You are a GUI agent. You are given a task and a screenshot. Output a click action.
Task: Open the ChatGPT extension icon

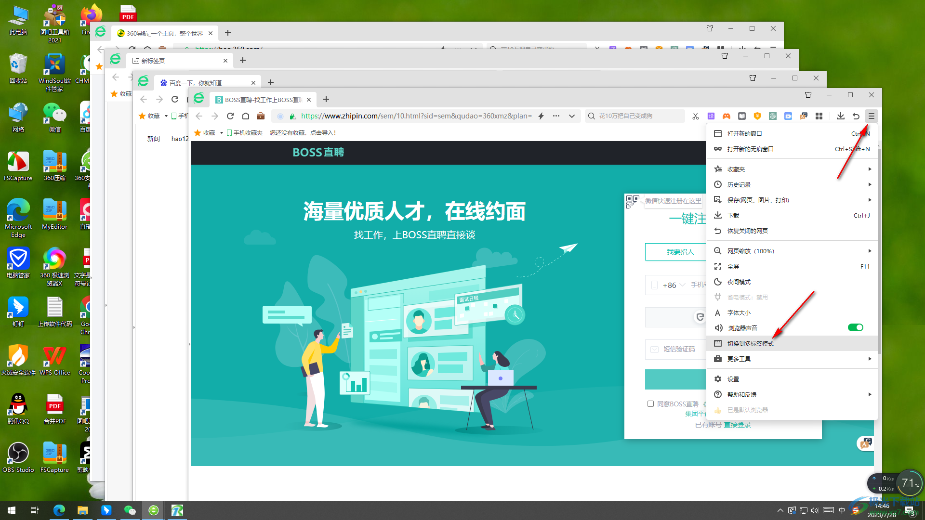pos(773,116)
